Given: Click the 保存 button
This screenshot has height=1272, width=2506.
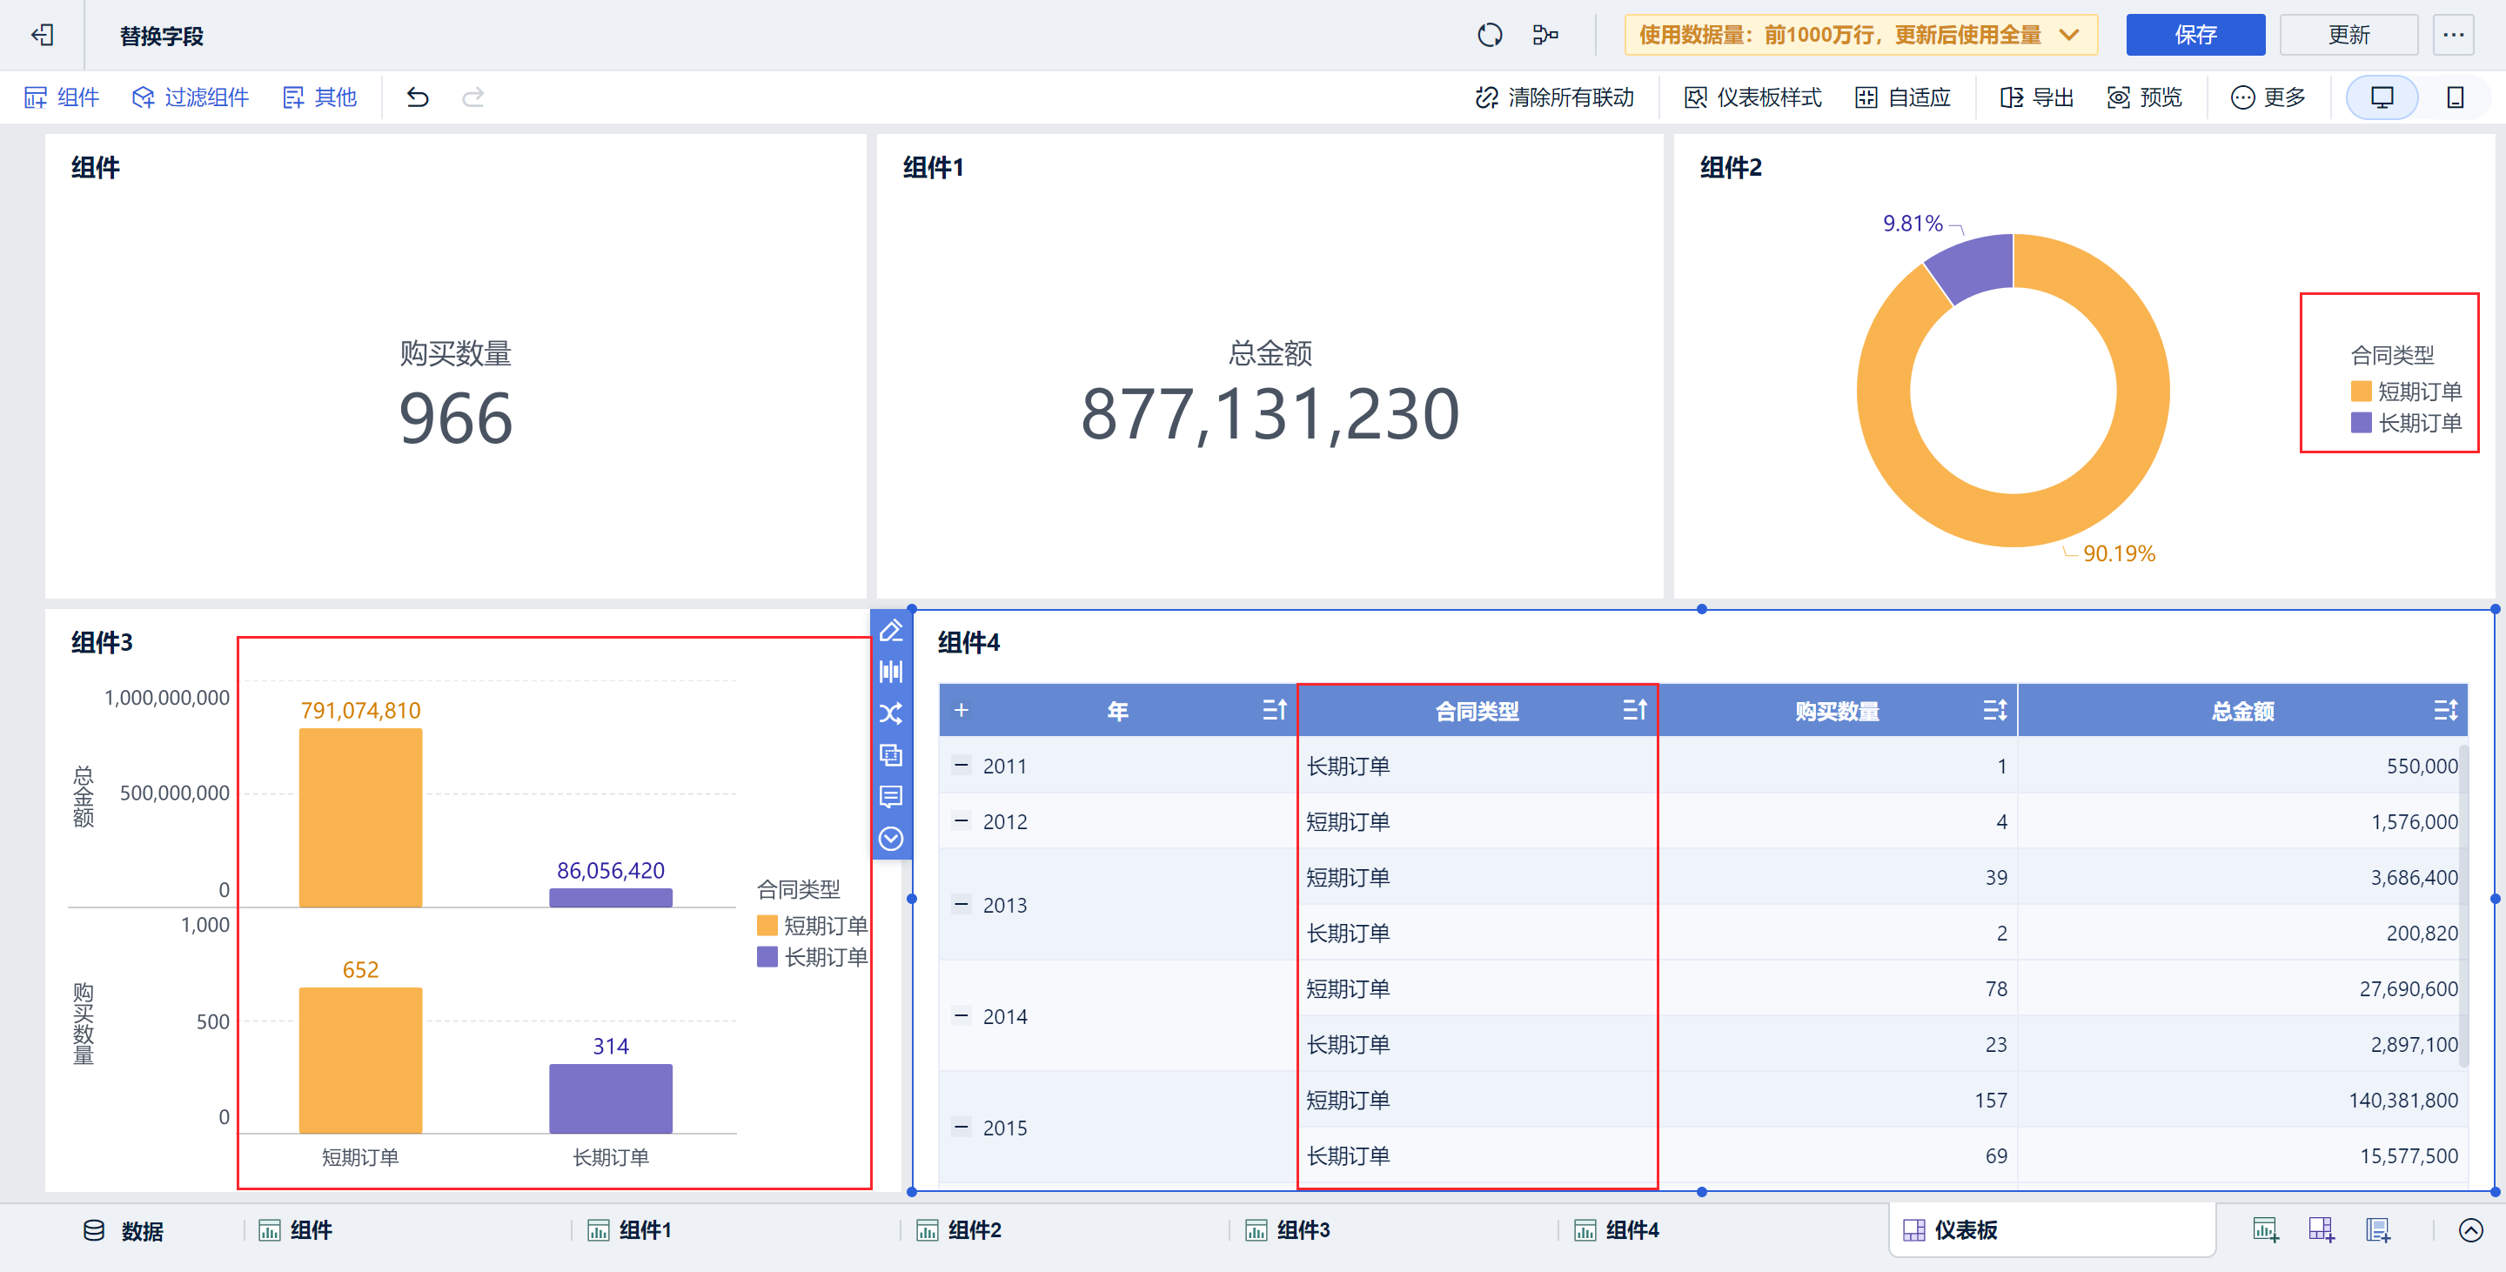Looking at the screenshot, I should coord(2194,35).
